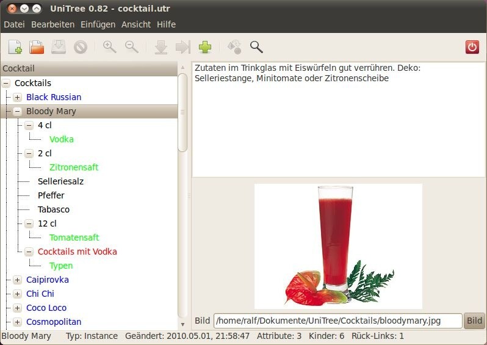Click the tree scrollbar thumb
The height and width of the screenshot is (345, 487).
pyautogui.click(x=182, y=112)
